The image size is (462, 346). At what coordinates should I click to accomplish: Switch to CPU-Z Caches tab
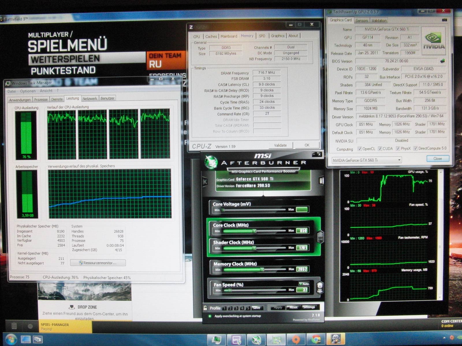click(x=211, y=37)
